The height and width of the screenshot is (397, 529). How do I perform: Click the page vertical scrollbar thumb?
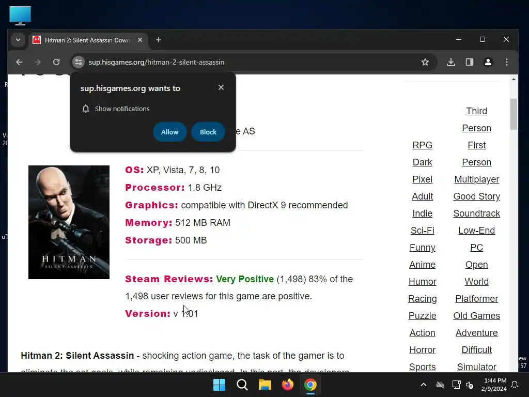(514, 114)
